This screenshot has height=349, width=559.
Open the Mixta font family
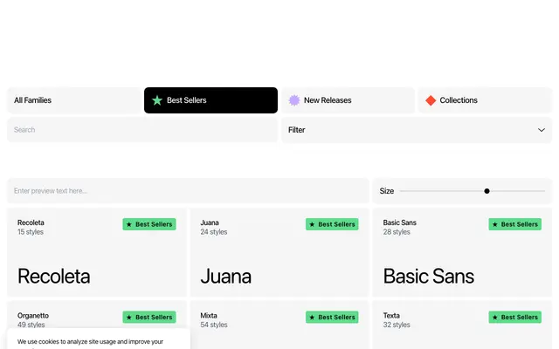pyautogui.click(x=209, y=316)
